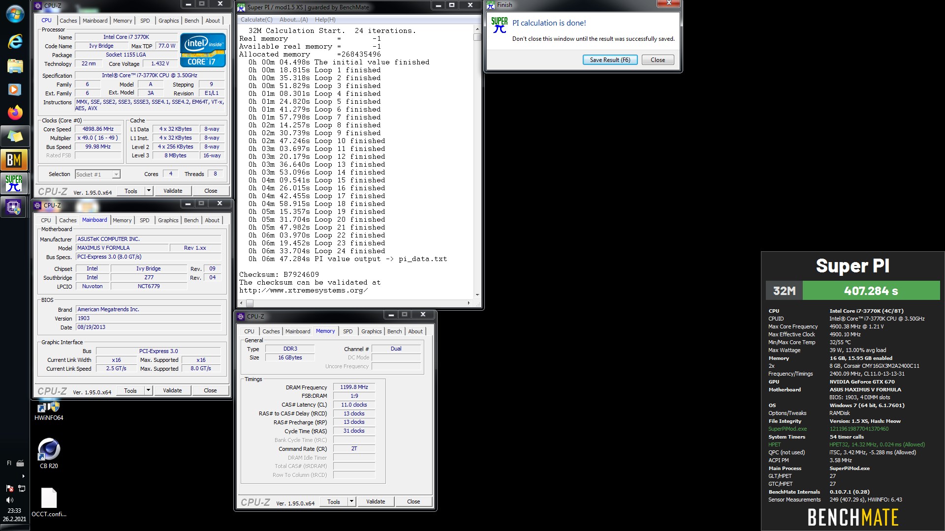The image size is (945, 531).
Task: Click Core Speed value 4898.86 MHz
Action: (x=98, y=129)
